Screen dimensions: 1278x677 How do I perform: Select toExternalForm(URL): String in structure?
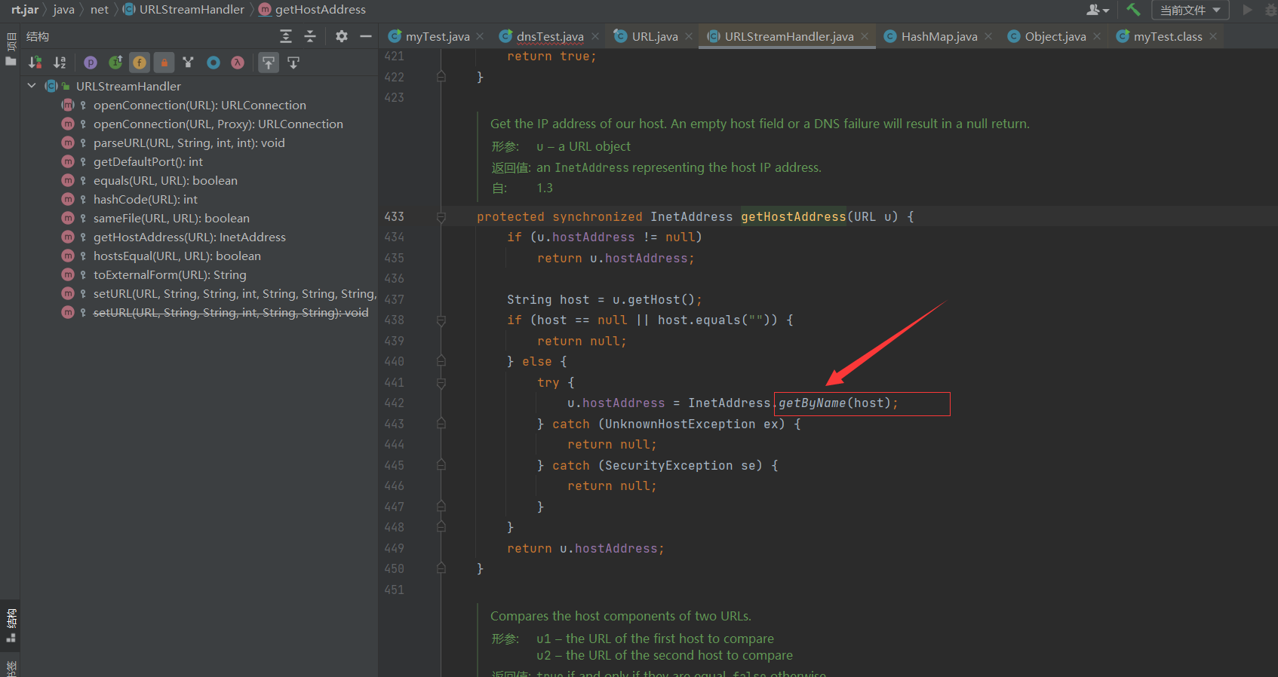(x=170, y=274)
